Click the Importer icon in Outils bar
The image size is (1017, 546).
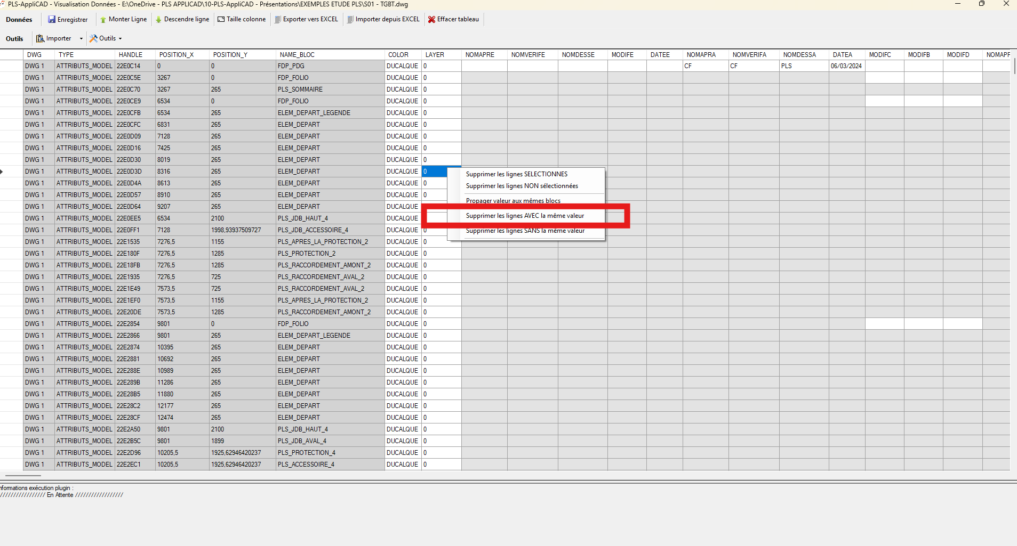coord(40,38)
